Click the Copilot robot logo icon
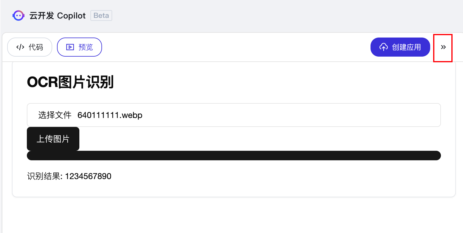Viewport: 463px width, 233px height. [18, 15]
